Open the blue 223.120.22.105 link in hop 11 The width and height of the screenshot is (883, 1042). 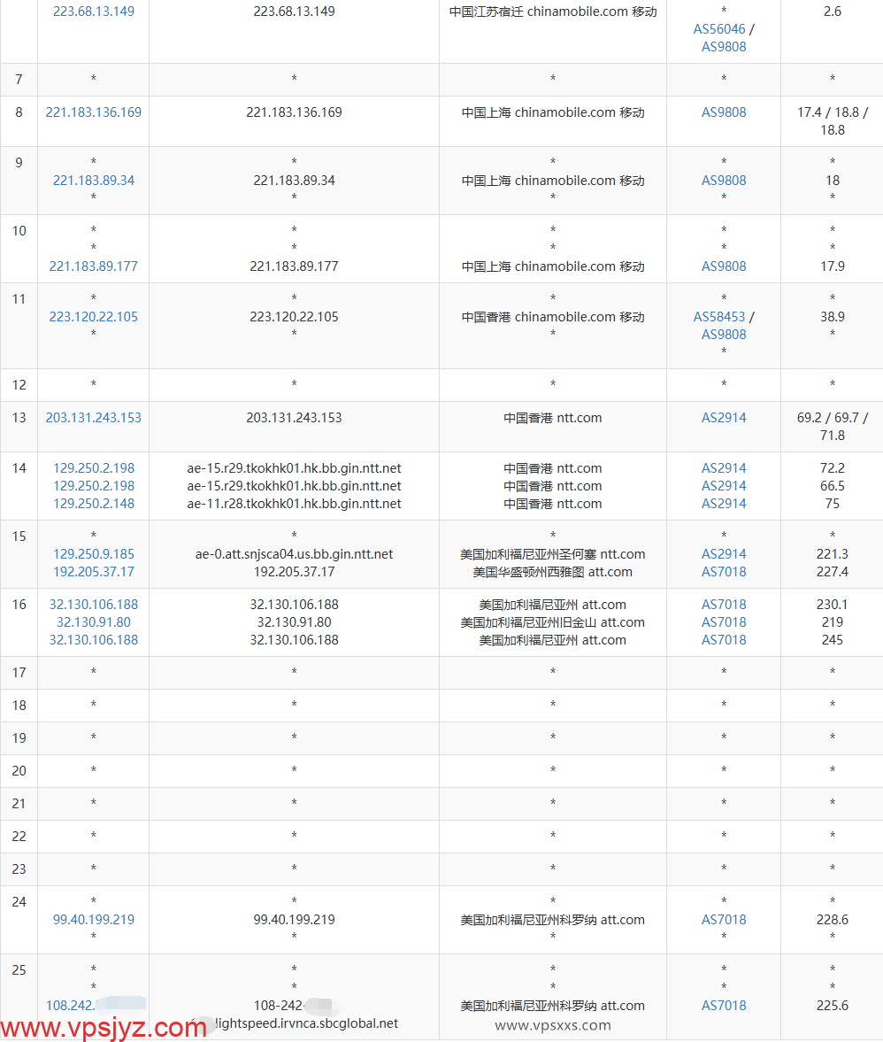click(x=94, y=317)
